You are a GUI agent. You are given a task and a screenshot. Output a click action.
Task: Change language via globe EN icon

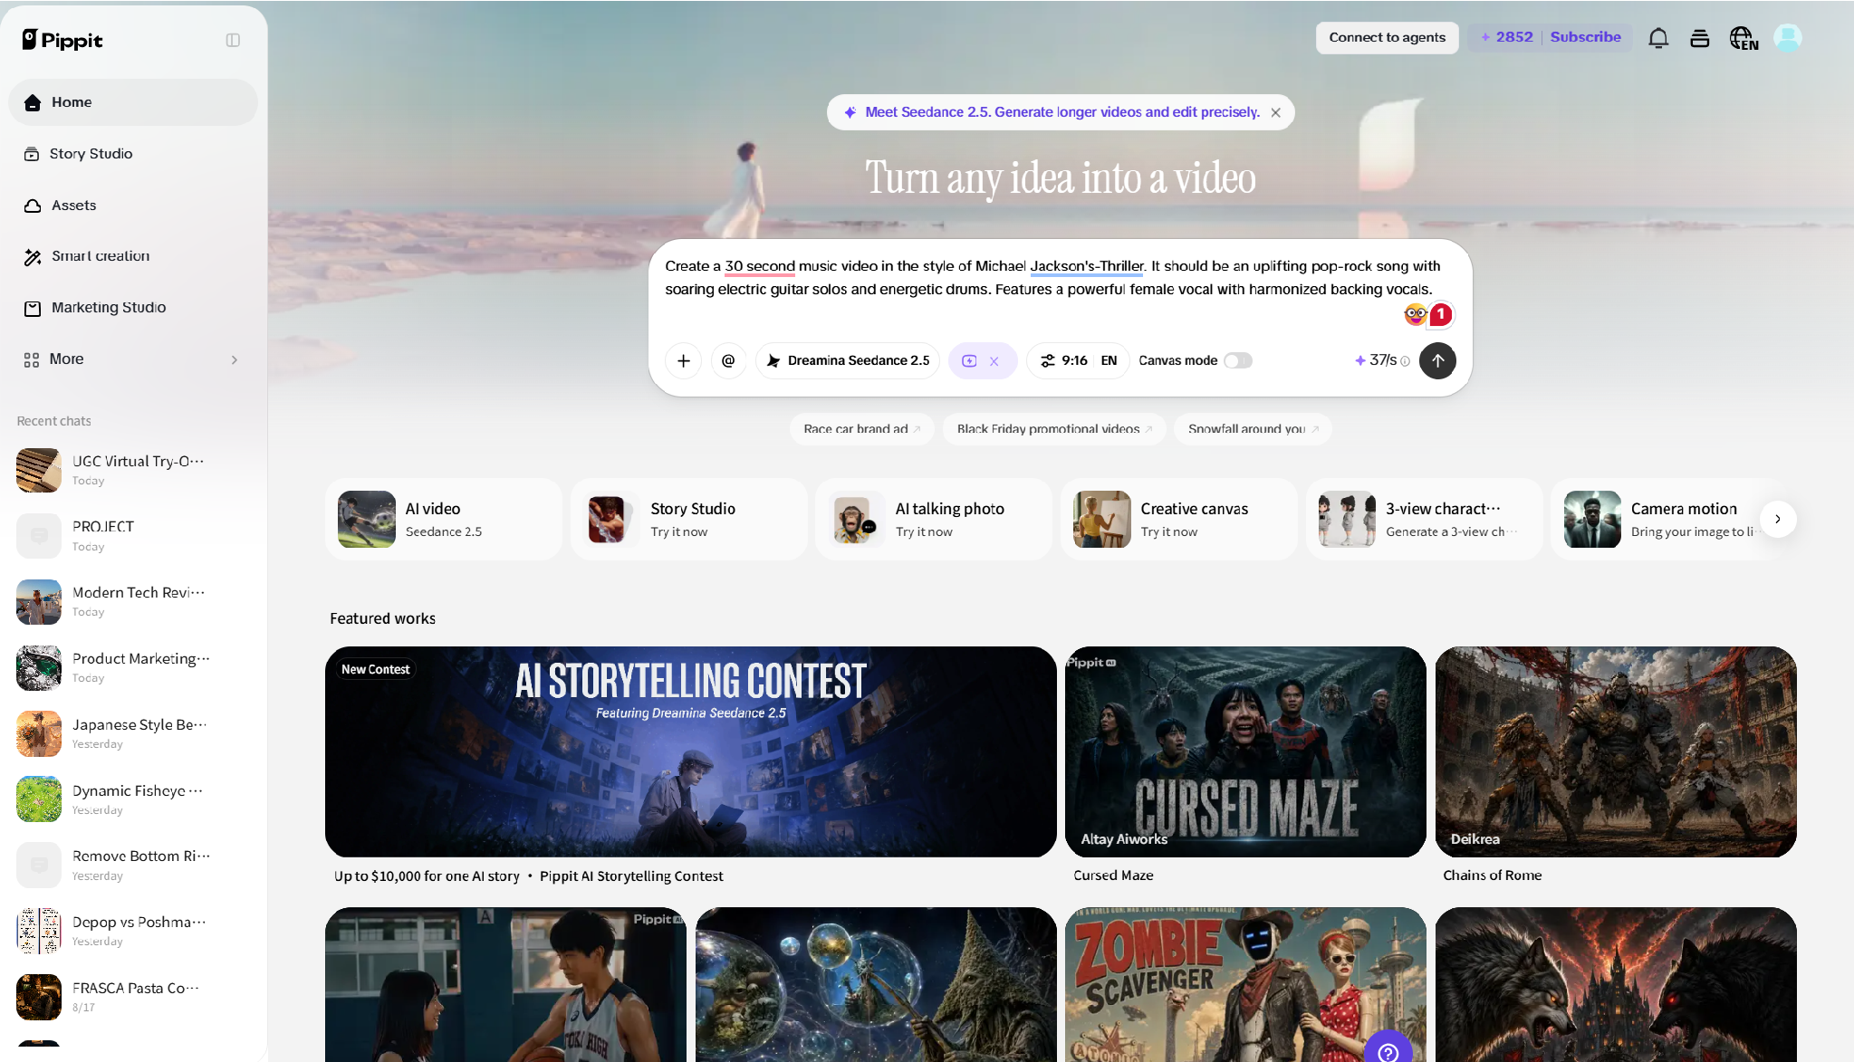point(1744,38)
